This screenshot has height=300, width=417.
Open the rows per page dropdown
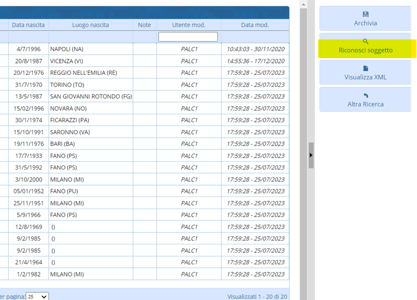[x=37, y=296]
